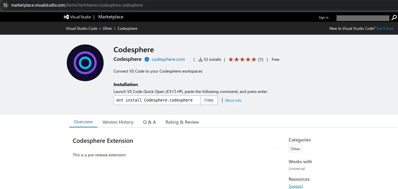Click the Overview tab
This screenshot has height=189, width=398.
pos(83,122)
